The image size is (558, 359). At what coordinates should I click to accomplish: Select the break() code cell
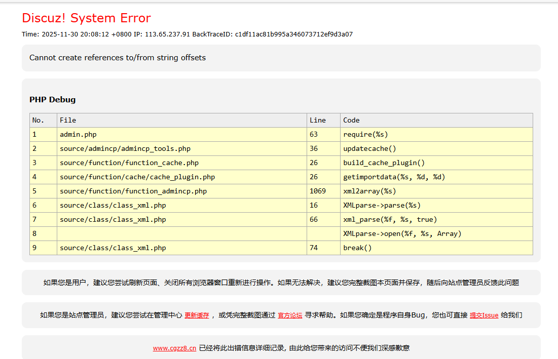click(357, 248)
